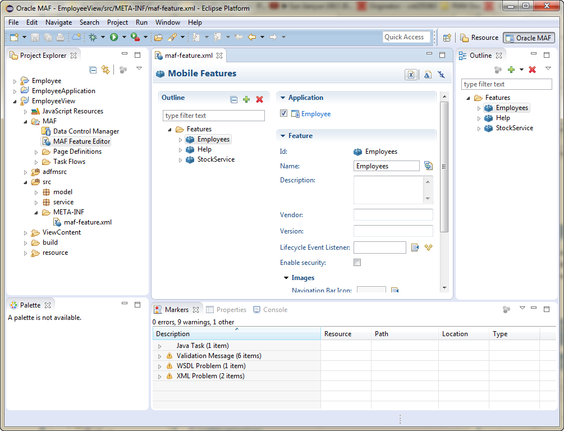Click browse icon beside Navigation Bar Icon
Screen dimensions: 564x431
click(x=395, y=290)
